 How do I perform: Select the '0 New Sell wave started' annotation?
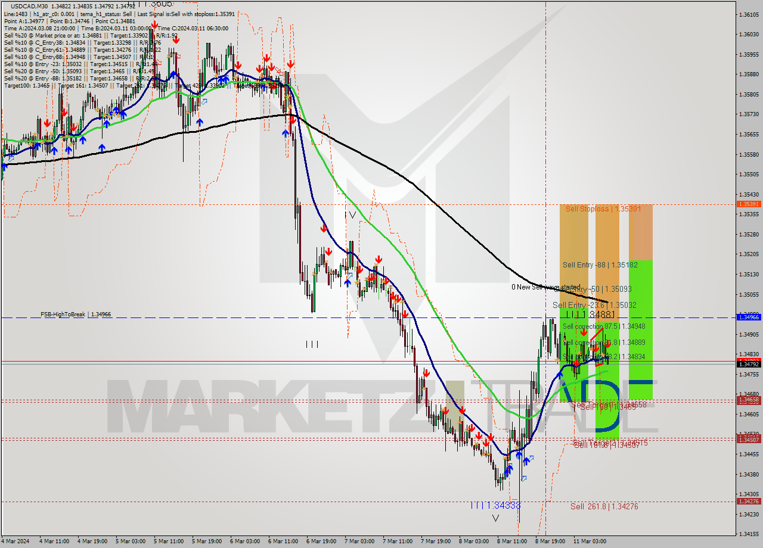(545, 287)
